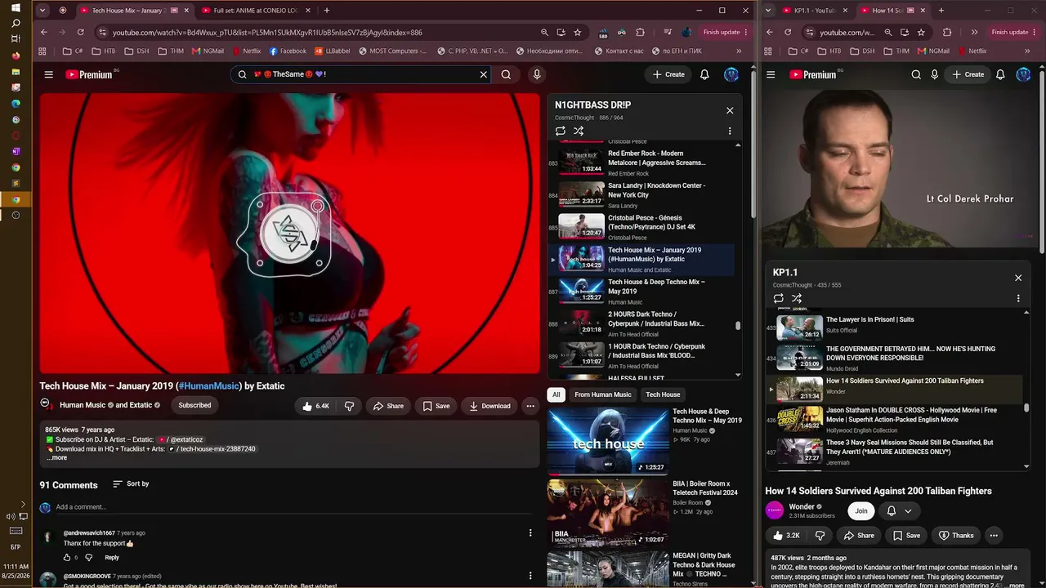Screen dimensions: 1046x588
Task: Open new tab in right browser window
Action: tap(941, 11)
